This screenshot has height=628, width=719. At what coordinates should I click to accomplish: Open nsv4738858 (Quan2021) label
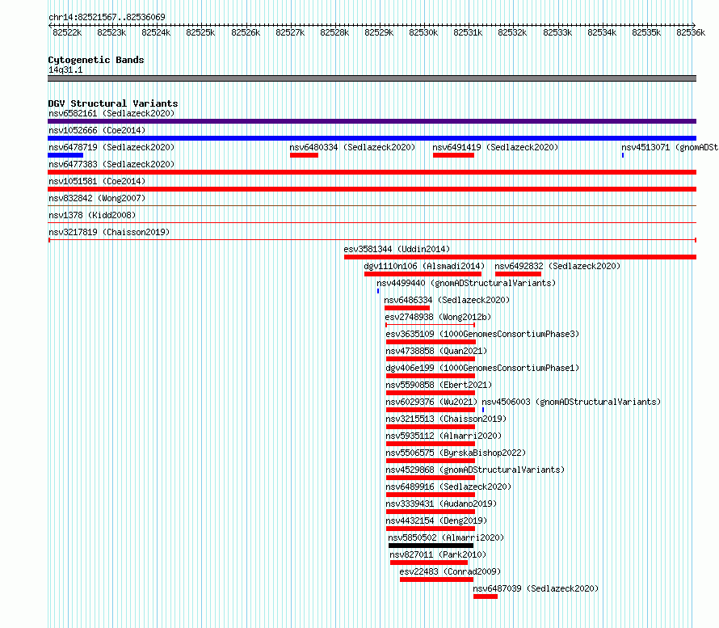click(436, 351)
